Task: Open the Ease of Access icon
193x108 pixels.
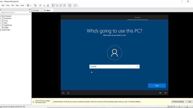Action: pyautogui.click(x=63, y=93)
